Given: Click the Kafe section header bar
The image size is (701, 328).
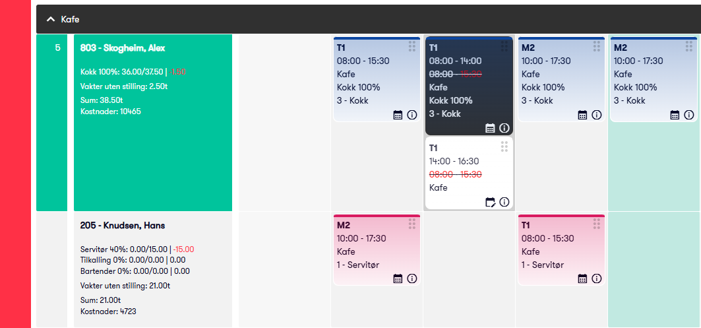Looking at the screenshot, I should [x=369, y=19].
